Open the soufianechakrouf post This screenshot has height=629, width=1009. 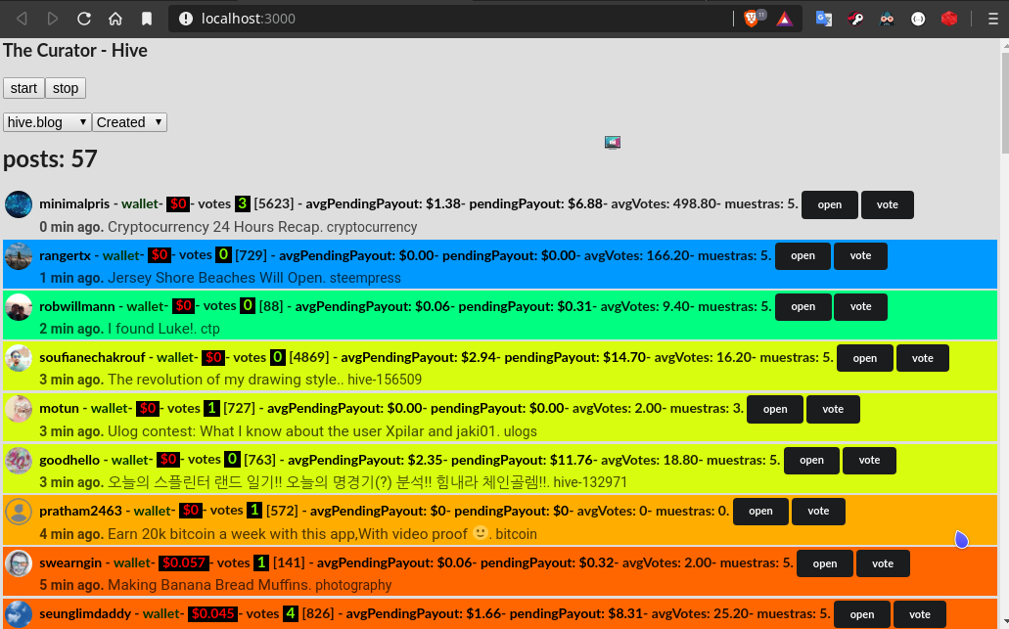pyautogui.click(x=865, y=358)
